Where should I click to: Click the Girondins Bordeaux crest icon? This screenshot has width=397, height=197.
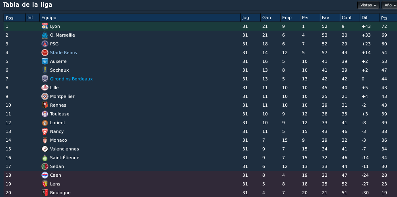click(45, 79)
